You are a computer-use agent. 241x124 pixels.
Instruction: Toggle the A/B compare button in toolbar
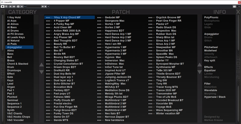(18, 6)
